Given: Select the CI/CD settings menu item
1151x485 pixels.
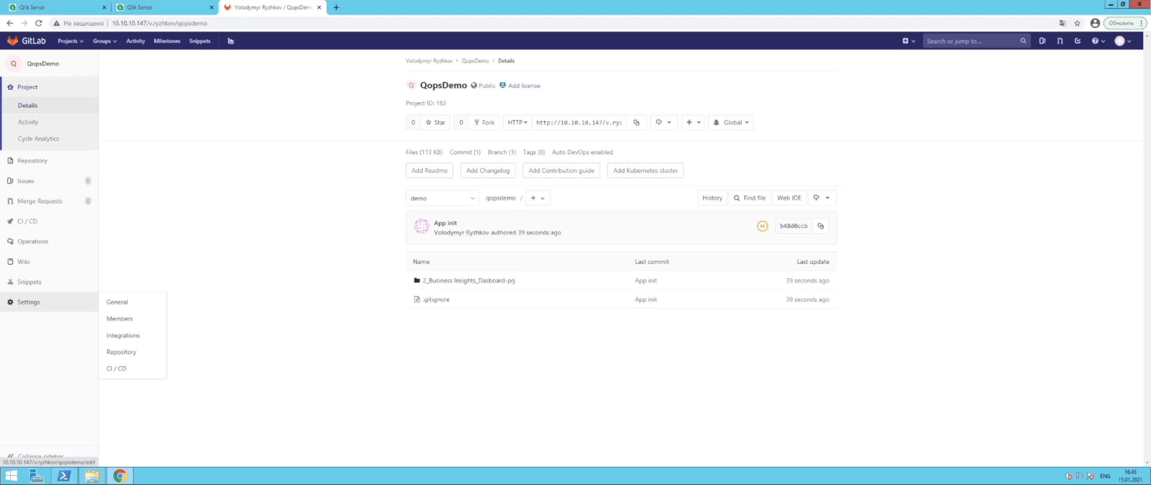Looking at the screenshot, I should 116,368.
